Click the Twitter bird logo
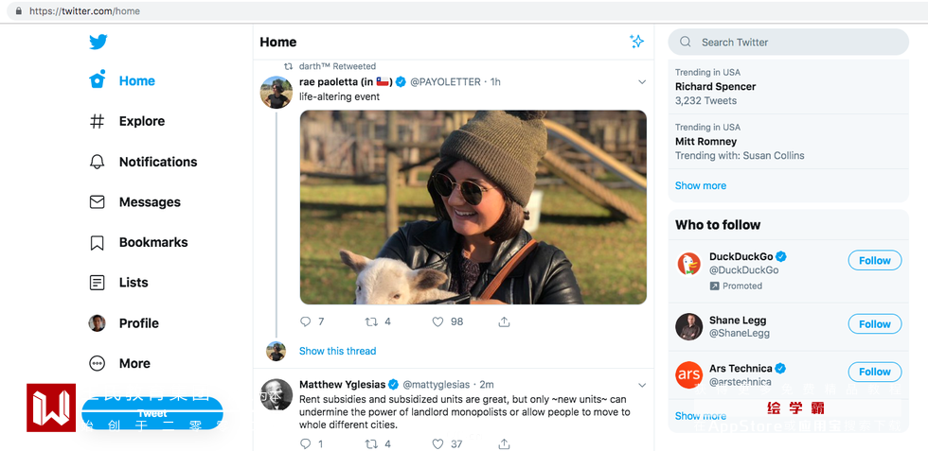The height and width of the screenshot is (451, 928). (x=98, y=42)
